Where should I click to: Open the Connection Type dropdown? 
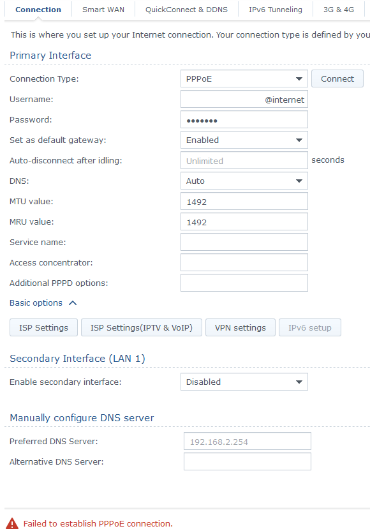244,79
